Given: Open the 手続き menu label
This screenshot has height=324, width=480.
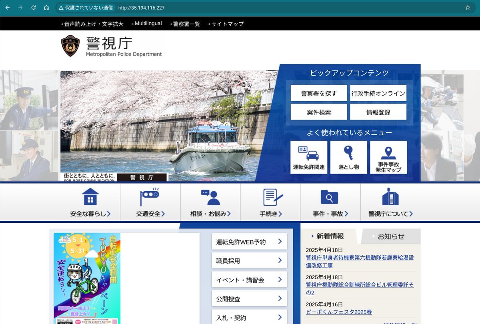Looking at the screenshot, I should tap(271, 214).
